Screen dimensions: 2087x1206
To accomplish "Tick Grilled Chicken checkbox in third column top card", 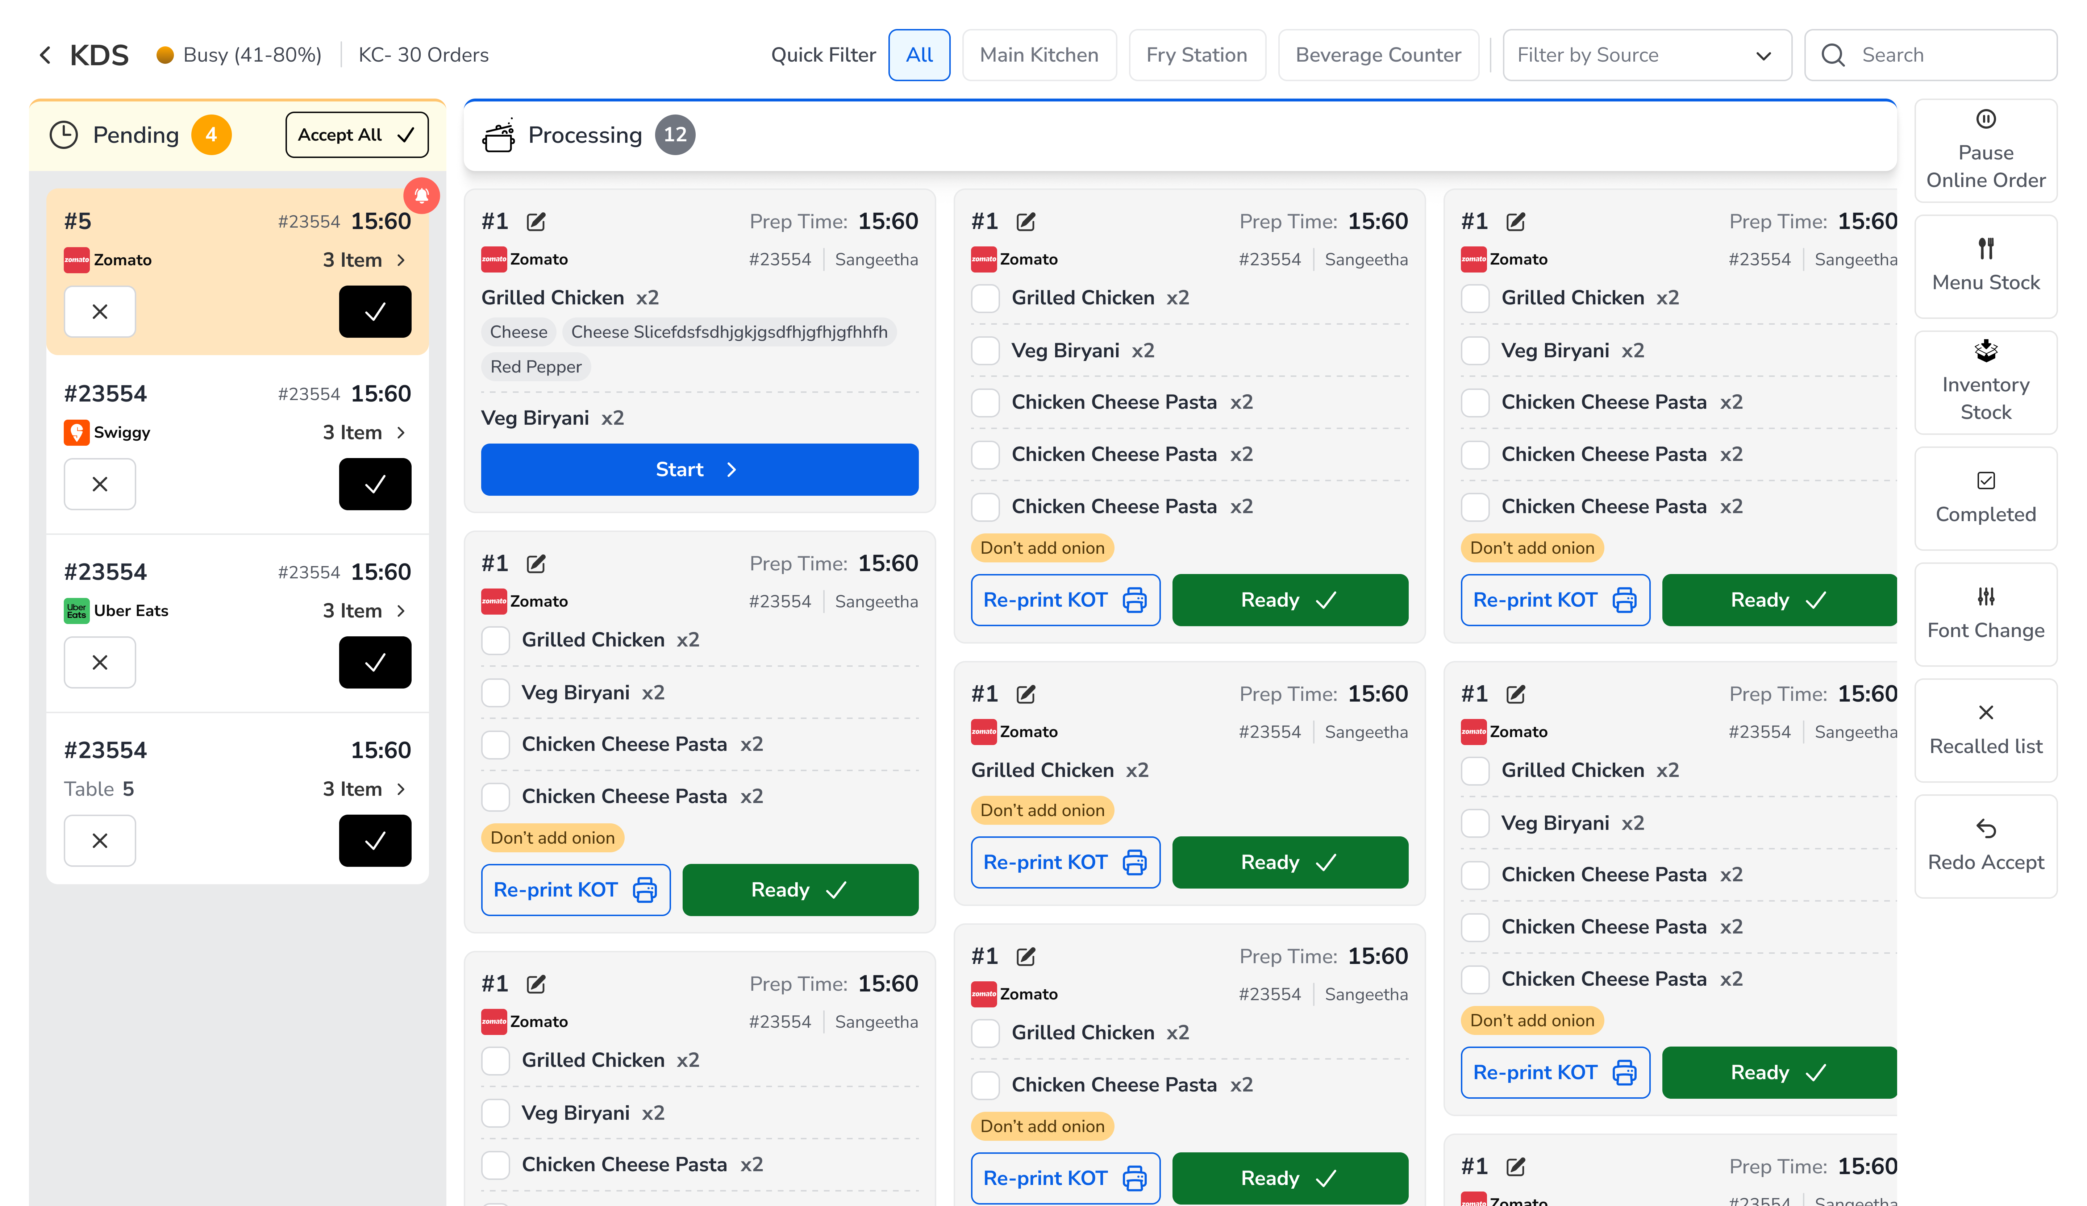I will coord(1475,298).
